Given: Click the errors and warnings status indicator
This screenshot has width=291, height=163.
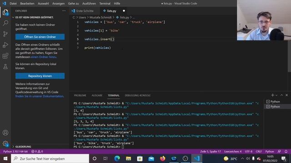Looking at the screenshot, I should [x=37, y=151].
